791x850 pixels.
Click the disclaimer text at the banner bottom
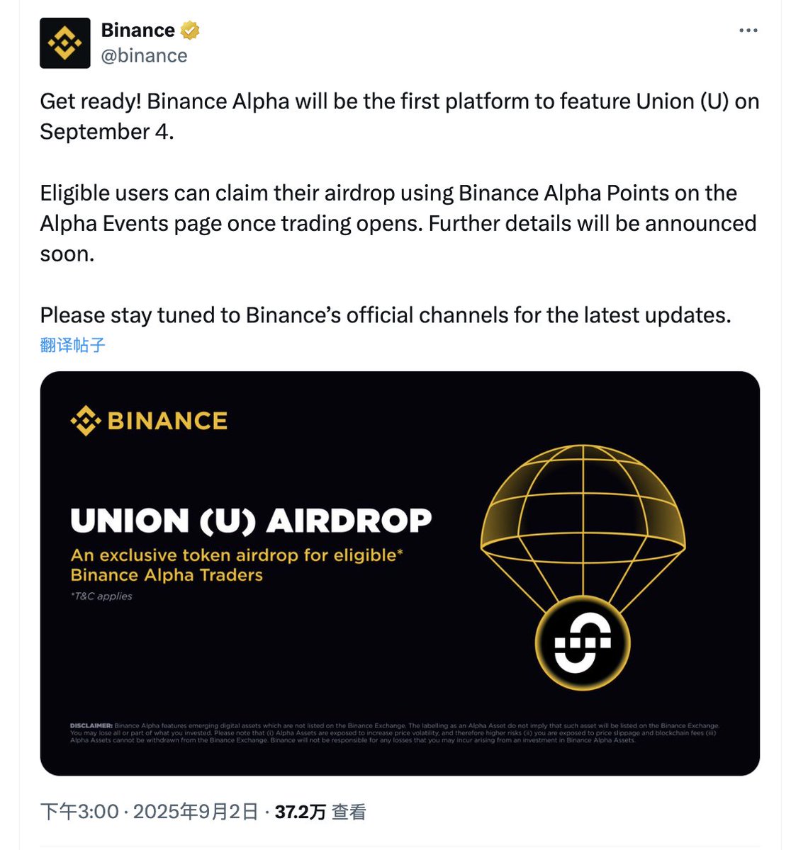click(x=395, y=733)
